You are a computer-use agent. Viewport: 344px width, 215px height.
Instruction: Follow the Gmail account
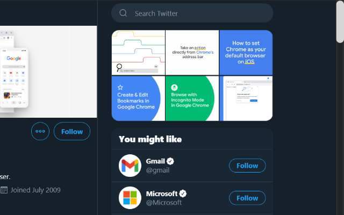tap(247, 166)
